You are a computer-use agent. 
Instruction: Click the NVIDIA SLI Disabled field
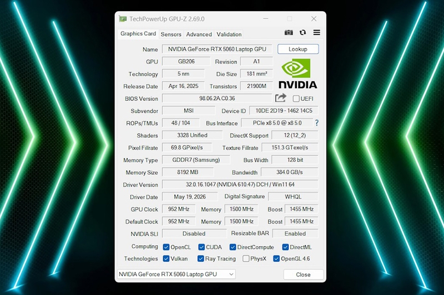(194, 234)
